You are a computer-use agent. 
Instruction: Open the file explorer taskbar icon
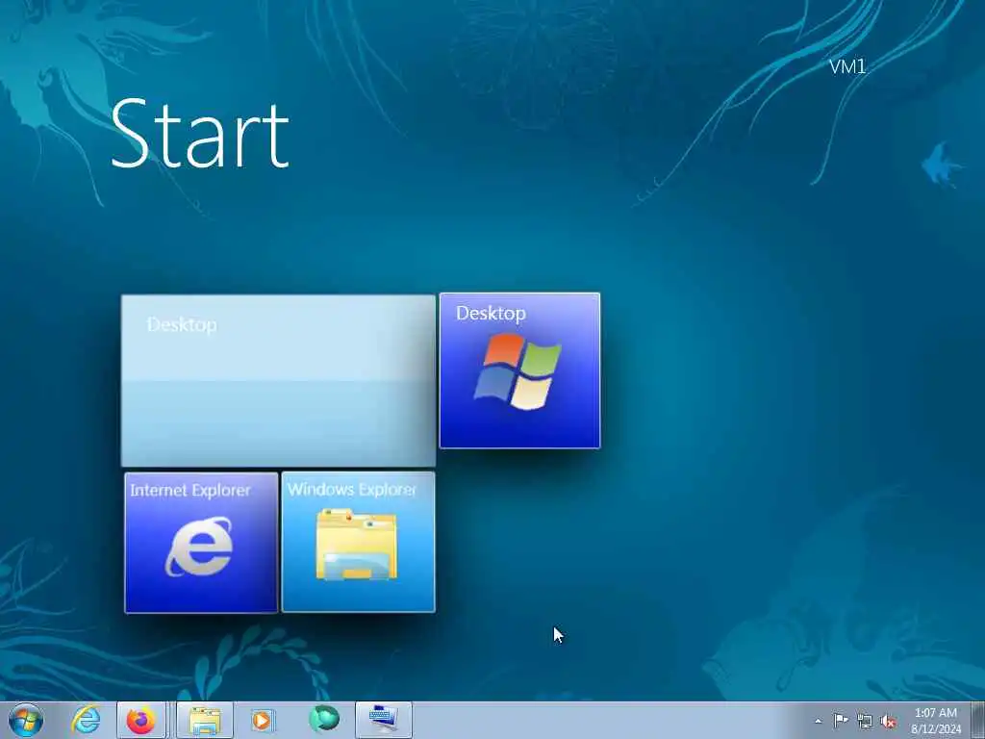pos(205,720)
